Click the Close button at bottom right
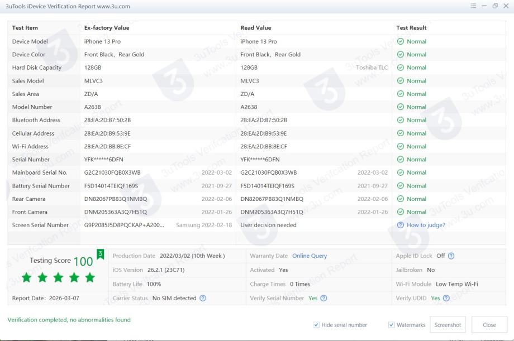The width and height of the screenshot is (514, 341). click(489, 325)
